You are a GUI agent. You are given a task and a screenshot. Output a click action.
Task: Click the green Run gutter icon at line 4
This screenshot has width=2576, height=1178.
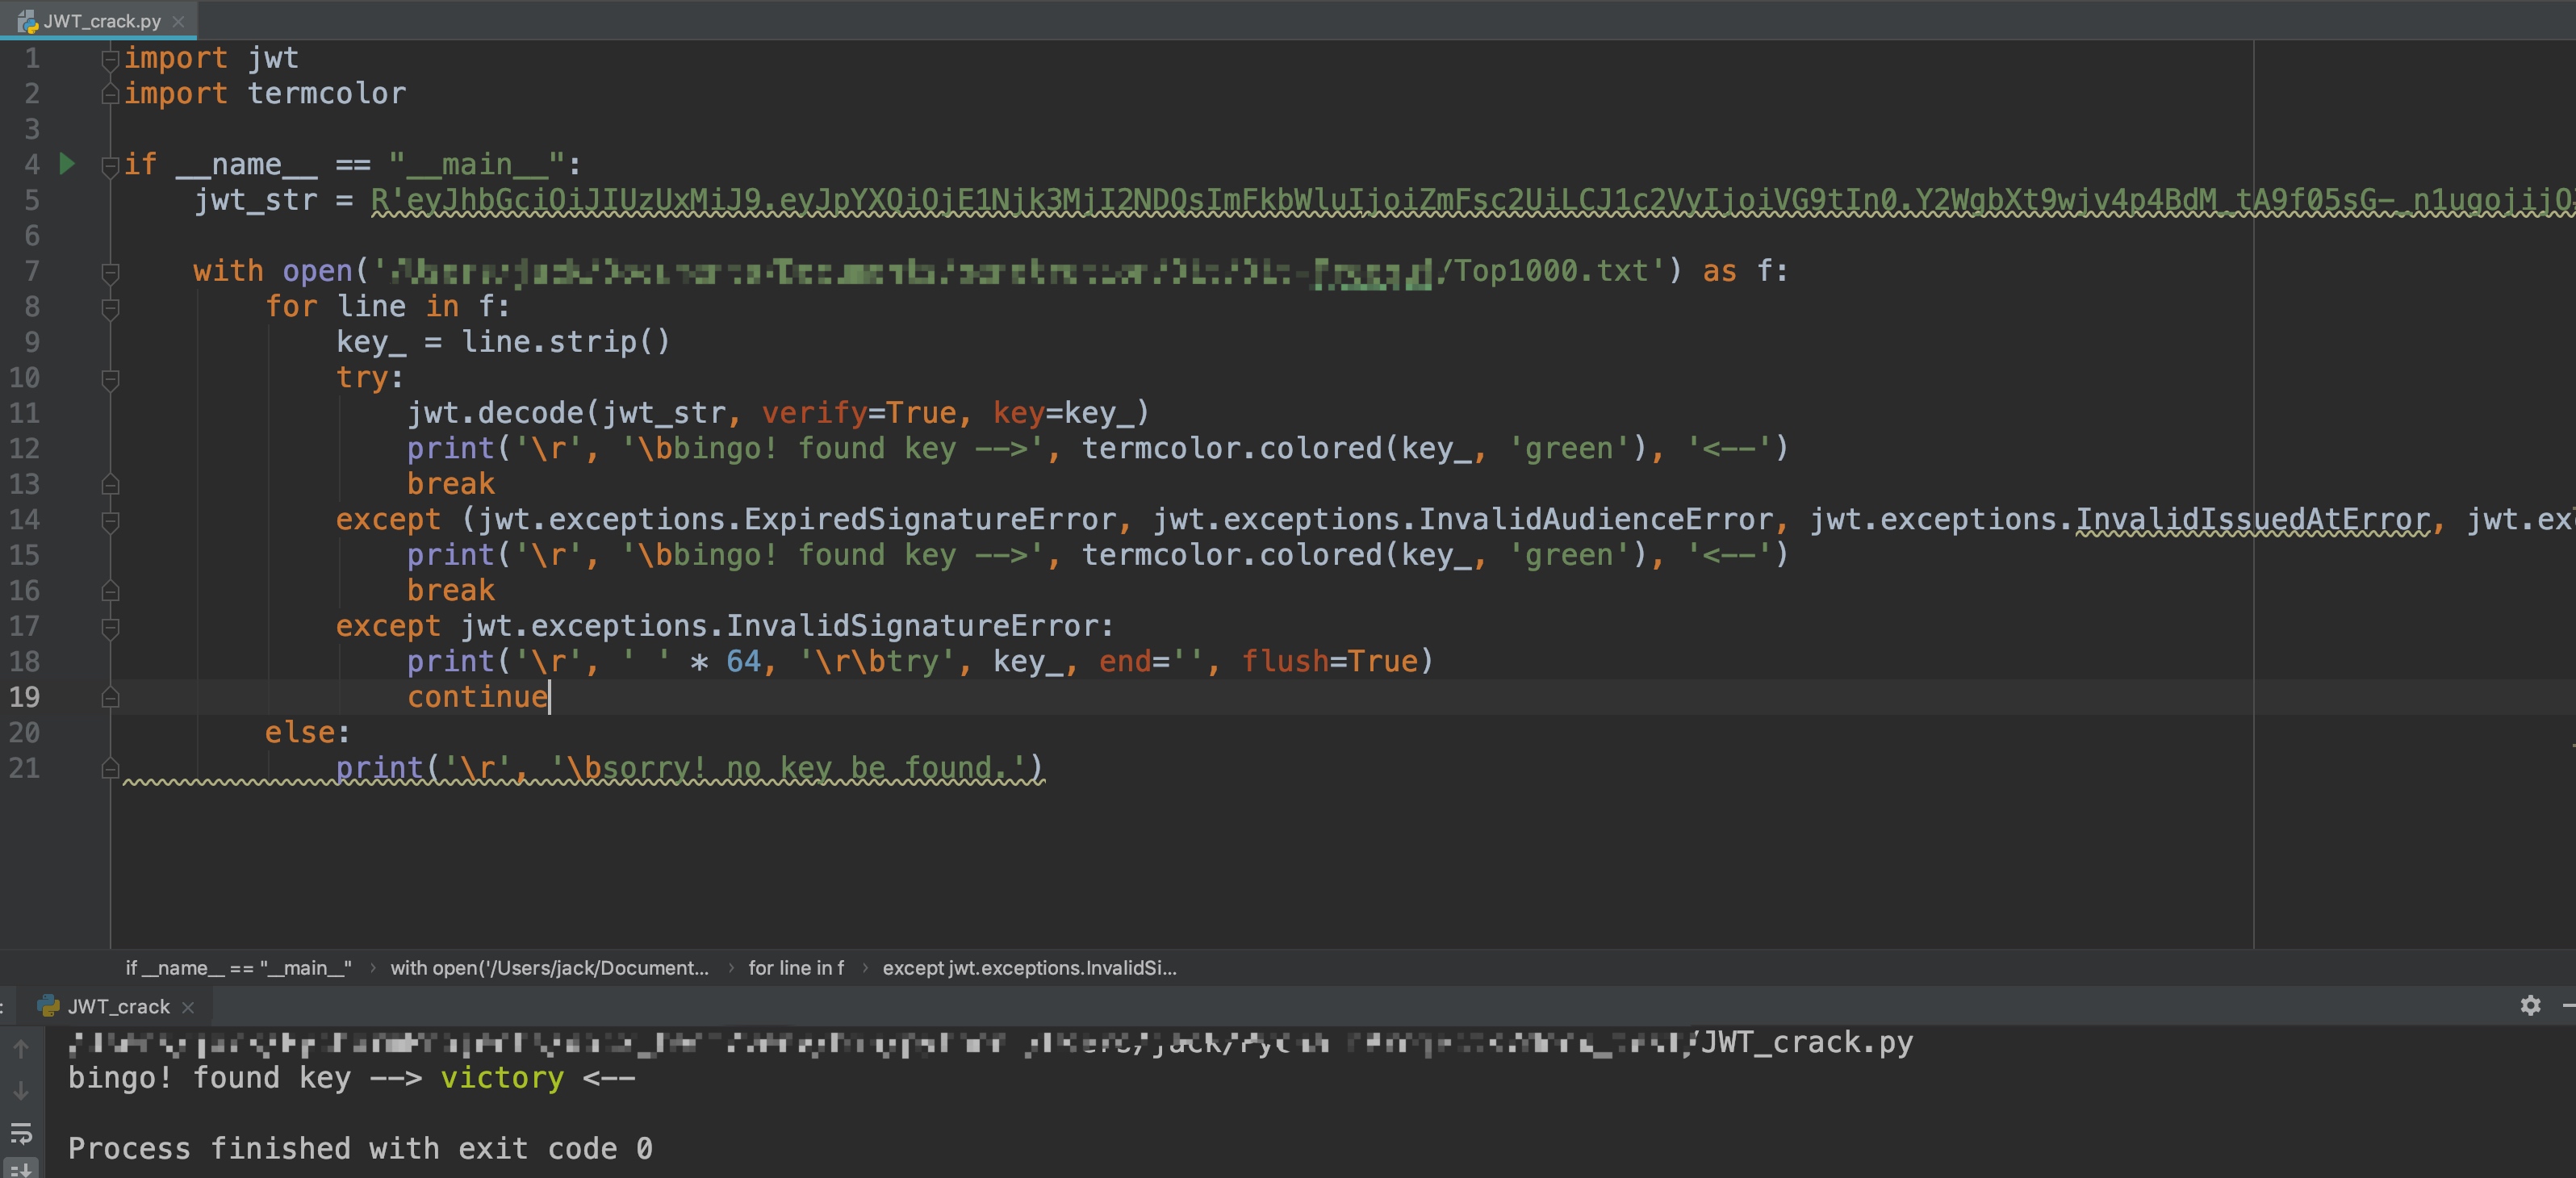click(67, 163)
